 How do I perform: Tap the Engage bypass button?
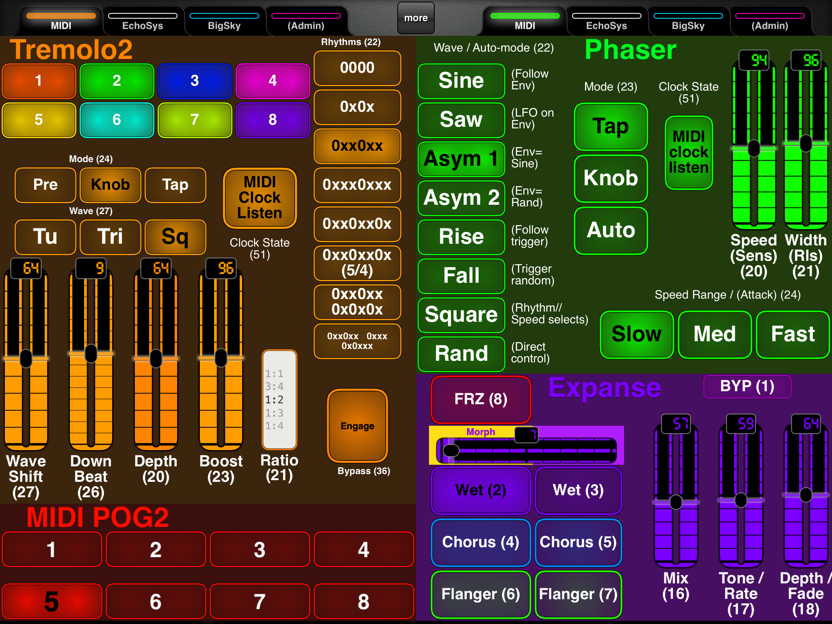coord(357,426)
